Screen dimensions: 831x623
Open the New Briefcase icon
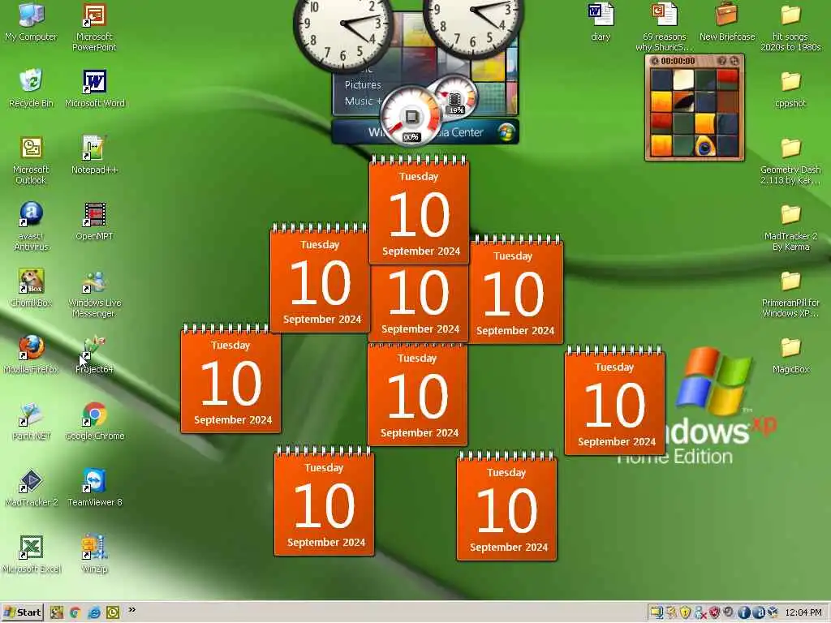pos(727,21)
